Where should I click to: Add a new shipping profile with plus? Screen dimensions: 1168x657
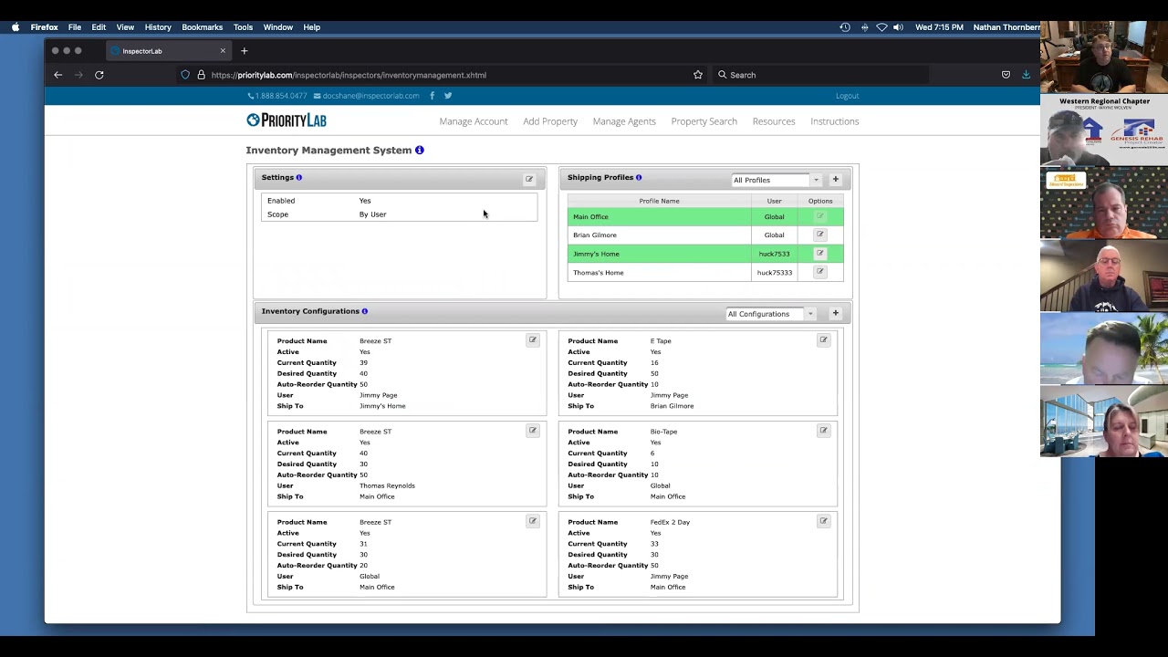835,179
